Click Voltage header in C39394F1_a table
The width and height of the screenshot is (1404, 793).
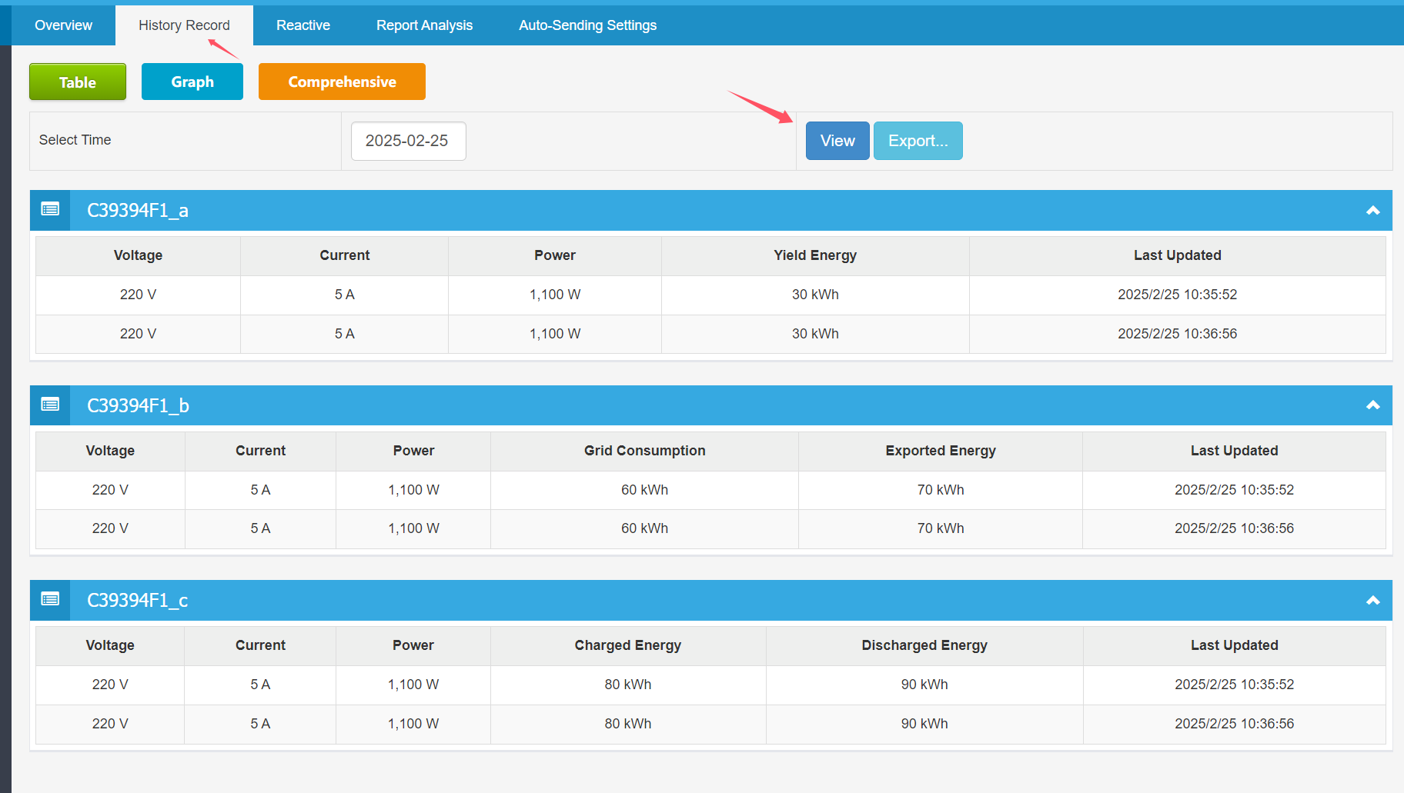coord(138,255)
